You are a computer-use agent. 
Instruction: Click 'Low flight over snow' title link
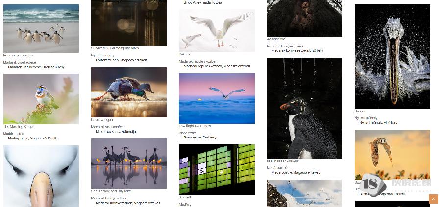(x=195, y=126)
